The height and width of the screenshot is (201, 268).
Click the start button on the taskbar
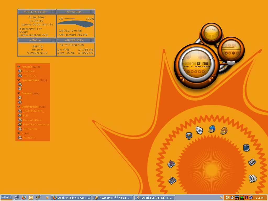point(6,197)
